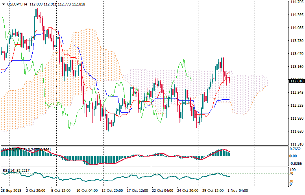
Task: Click the MACD 0.7652 scale label
Action: pyautogui.click(x=295, y=149)
